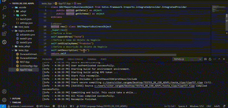The image size is (228, 108).
Task: Expand the .cache folder
Action: (x=23, y=15)
